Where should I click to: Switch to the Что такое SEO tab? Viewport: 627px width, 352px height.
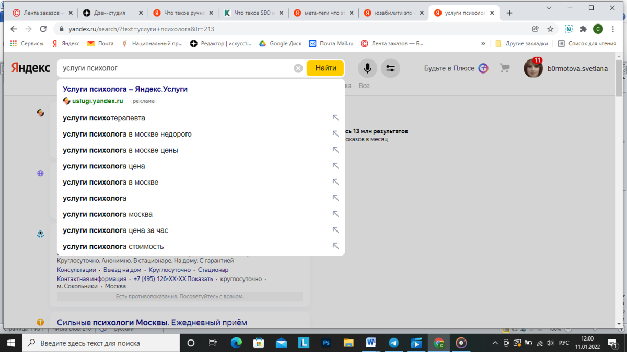253,13
